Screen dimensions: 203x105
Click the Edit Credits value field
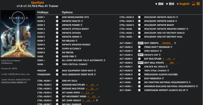166,43
